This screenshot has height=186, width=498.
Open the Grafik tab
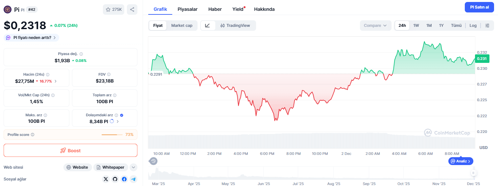tap(160, 9)
